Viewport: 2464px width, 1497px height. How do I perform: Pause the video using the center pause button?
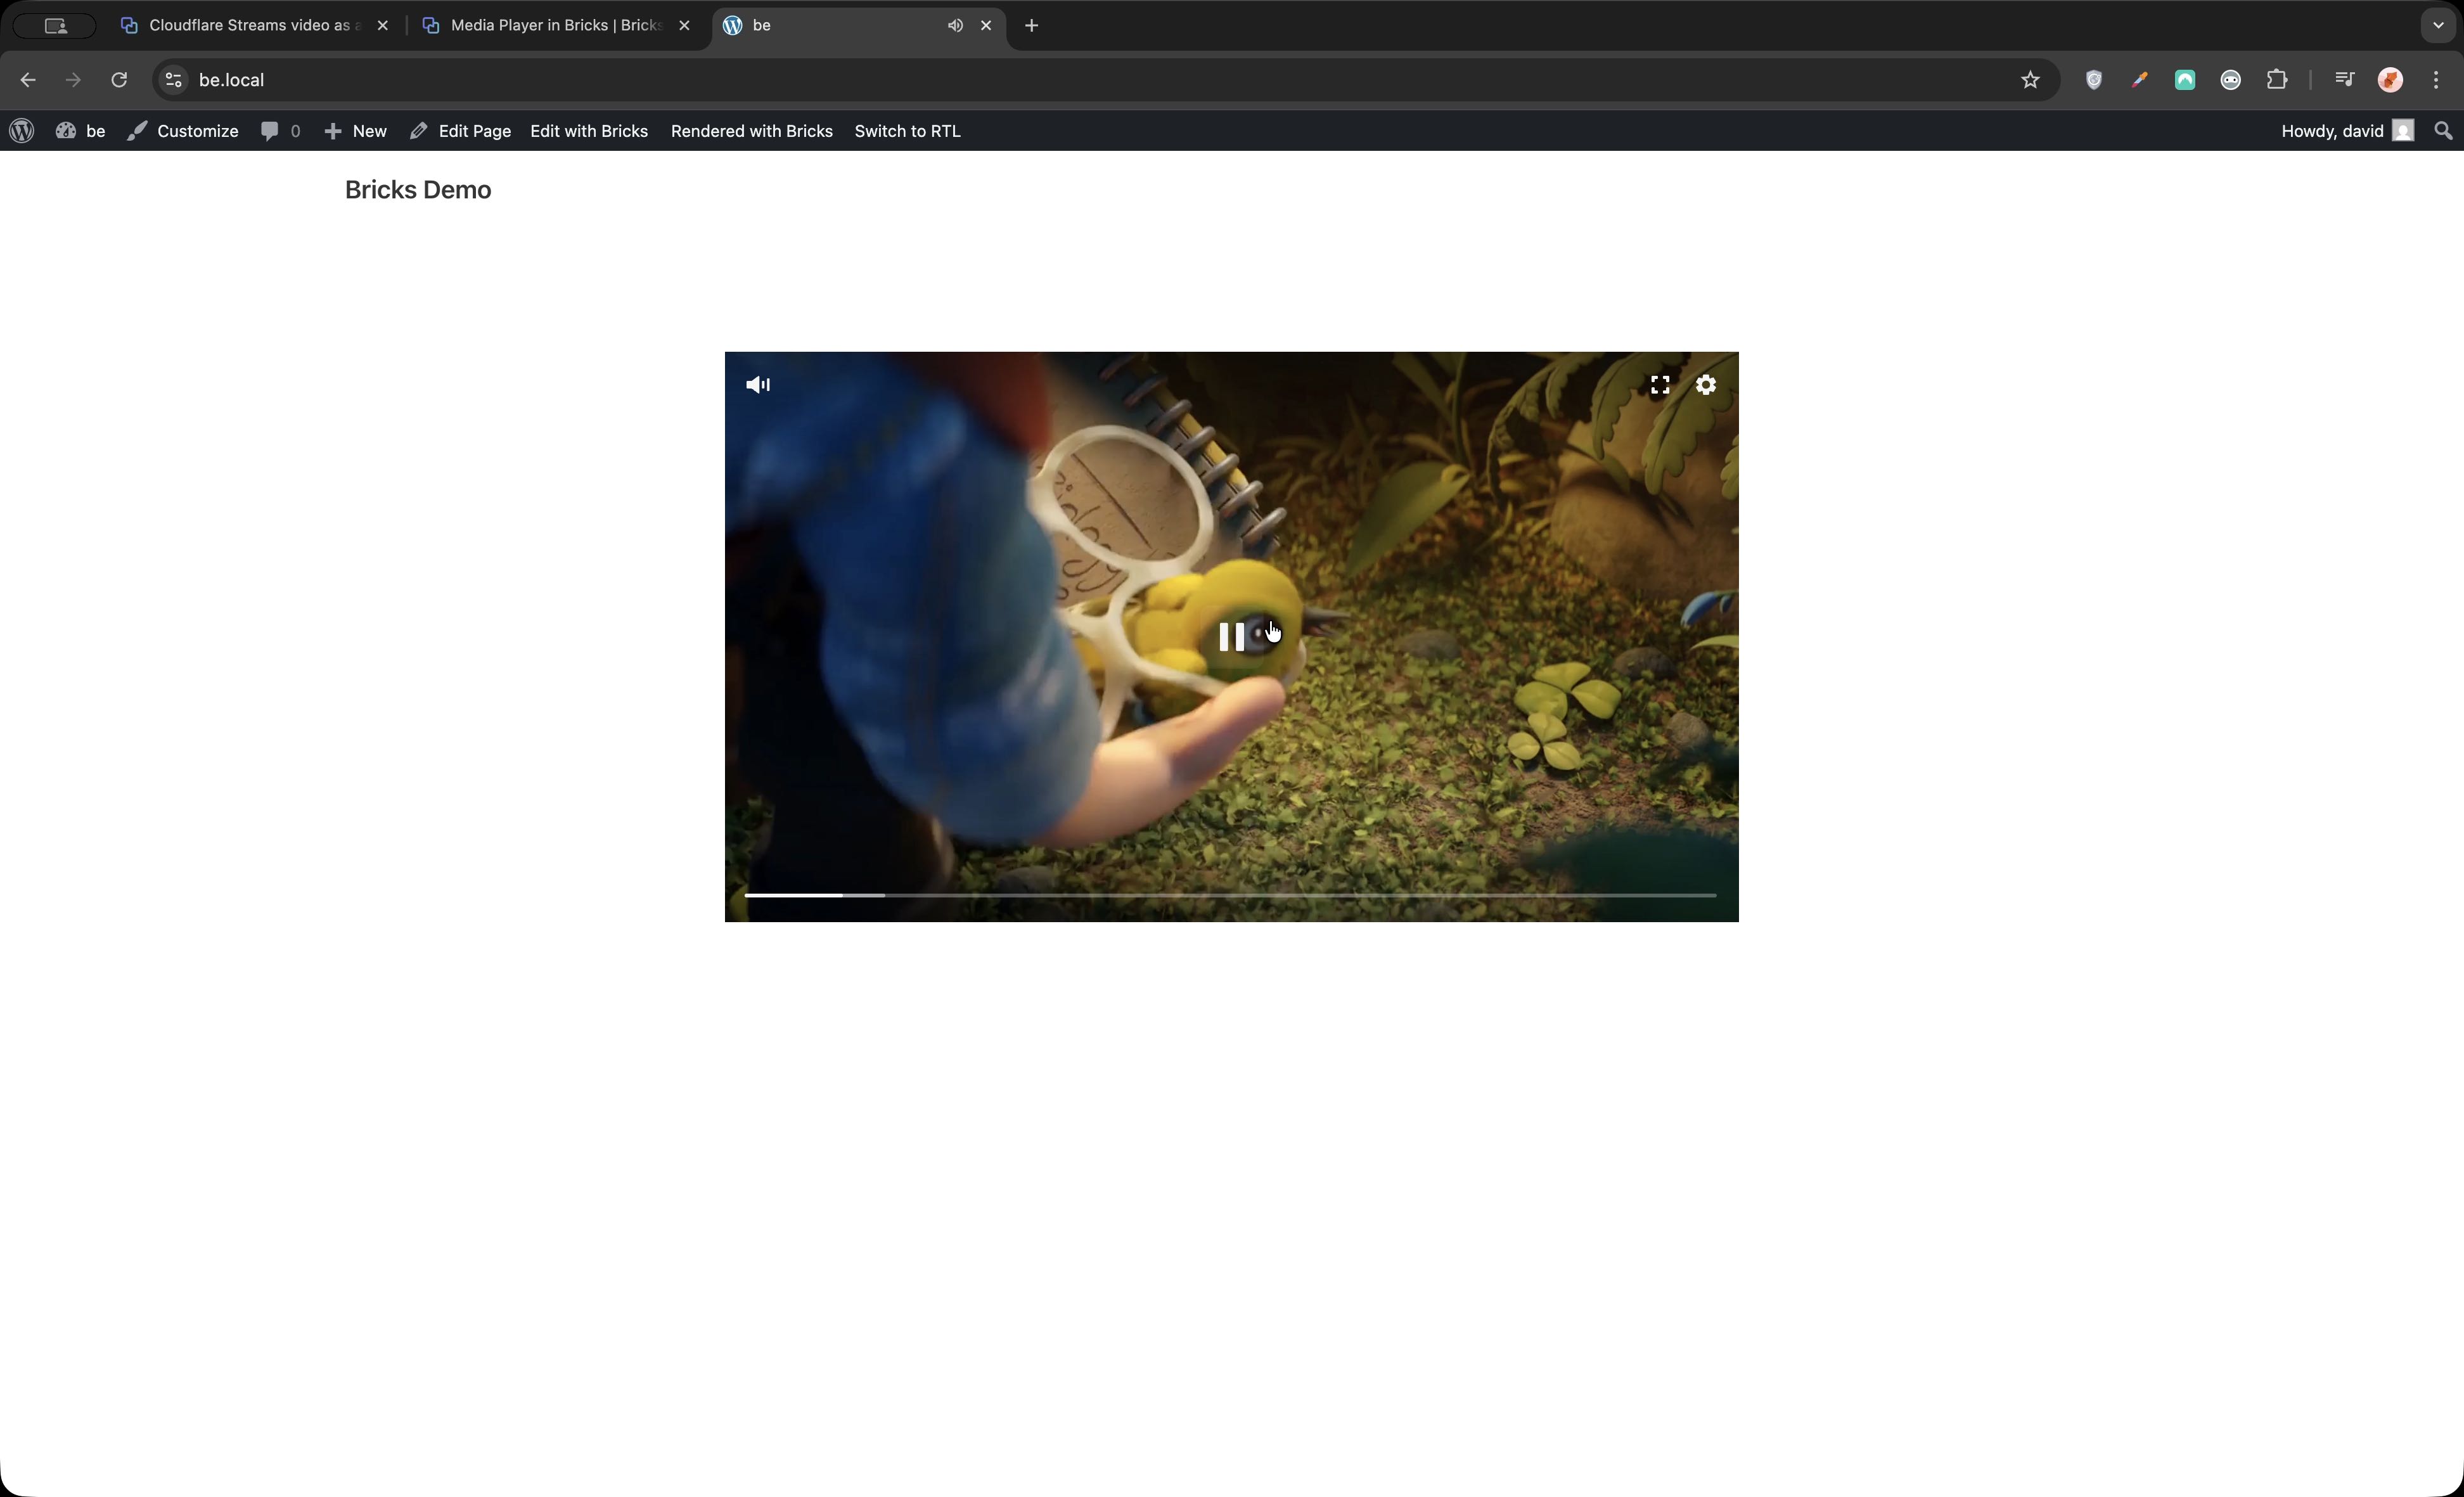1231,637
